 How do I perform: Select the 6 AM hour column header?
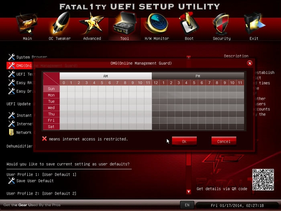110,82
